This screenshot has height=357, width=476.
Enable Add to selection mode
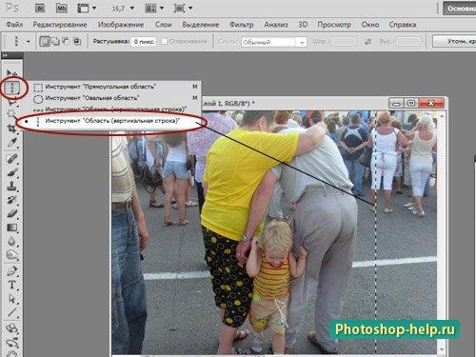(x=55, y=41)
